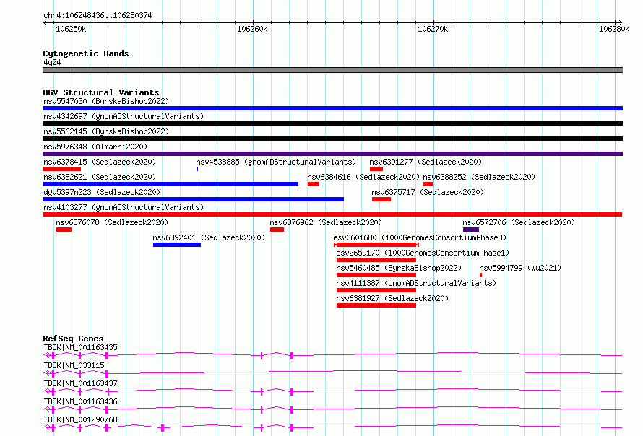Select the blue bar for dgv5397n223
This screenshot has width=643, height=436.
click(193, 199)
